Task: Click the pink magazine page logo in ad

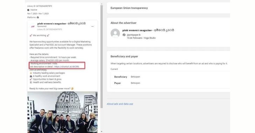Action: pyautogui.click(x=33, y=26)
